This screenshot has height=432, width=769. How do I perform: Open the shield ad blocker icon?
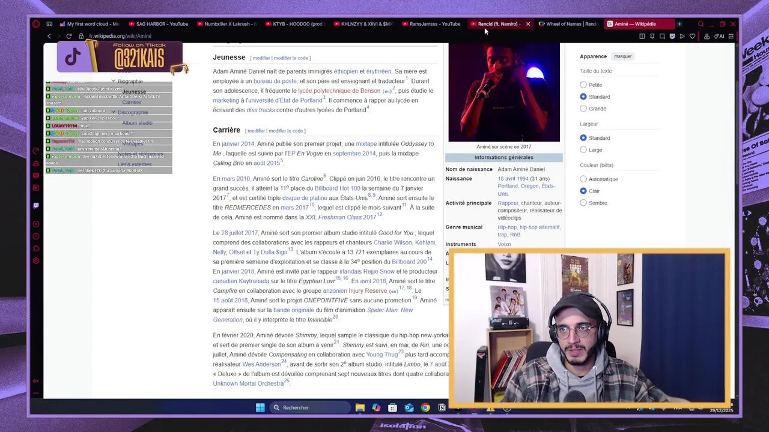(672, 36)
